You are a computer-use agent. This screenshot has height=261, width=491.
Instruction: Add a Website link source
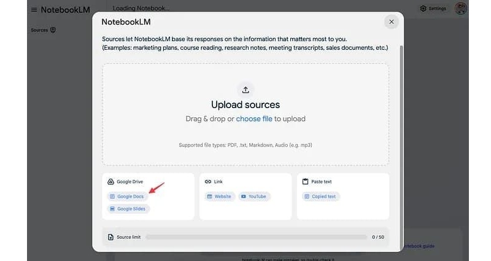219,197
